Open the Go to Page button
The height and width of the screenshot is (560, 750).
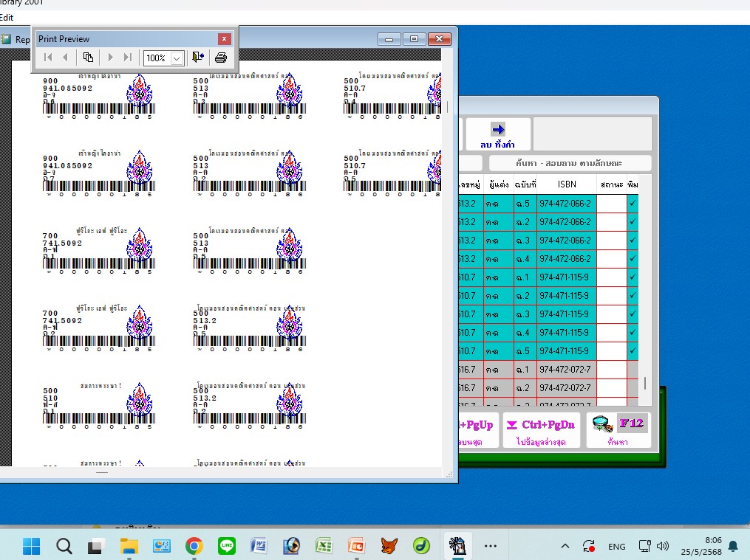tap(88, 58)
